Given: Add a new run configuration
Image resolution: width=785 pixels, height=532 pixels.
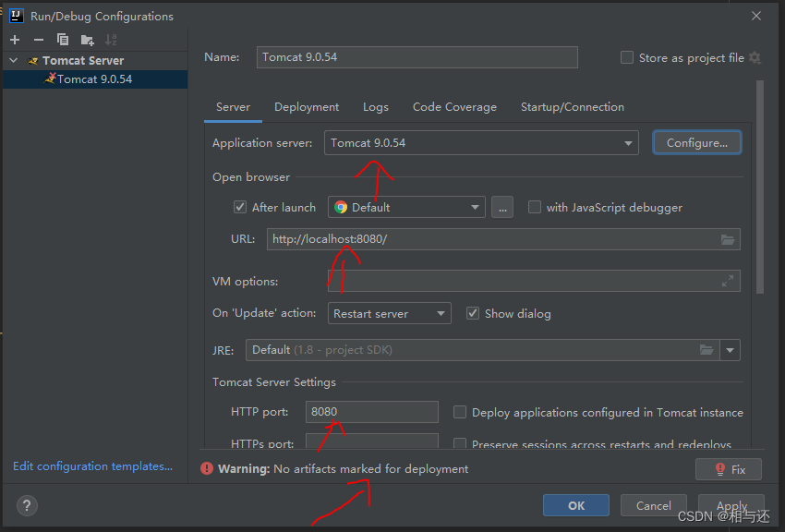Looking at the screenshot, I should pyautogui.click(x=15, y=40).
